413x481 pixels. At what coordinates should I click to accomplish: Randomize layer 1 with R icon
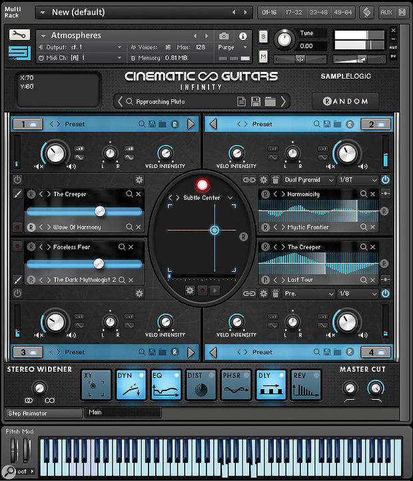tap(175, 124)
